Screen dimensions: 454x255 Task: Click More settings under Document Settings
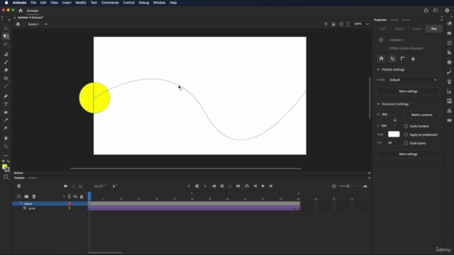coord(409,154)
